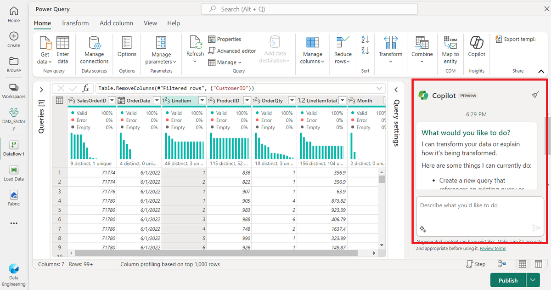Image resolution: width=551 pixels, height=290 pixels.
Task: Select the whole table corner icon
Action: [x=60, y=100]
